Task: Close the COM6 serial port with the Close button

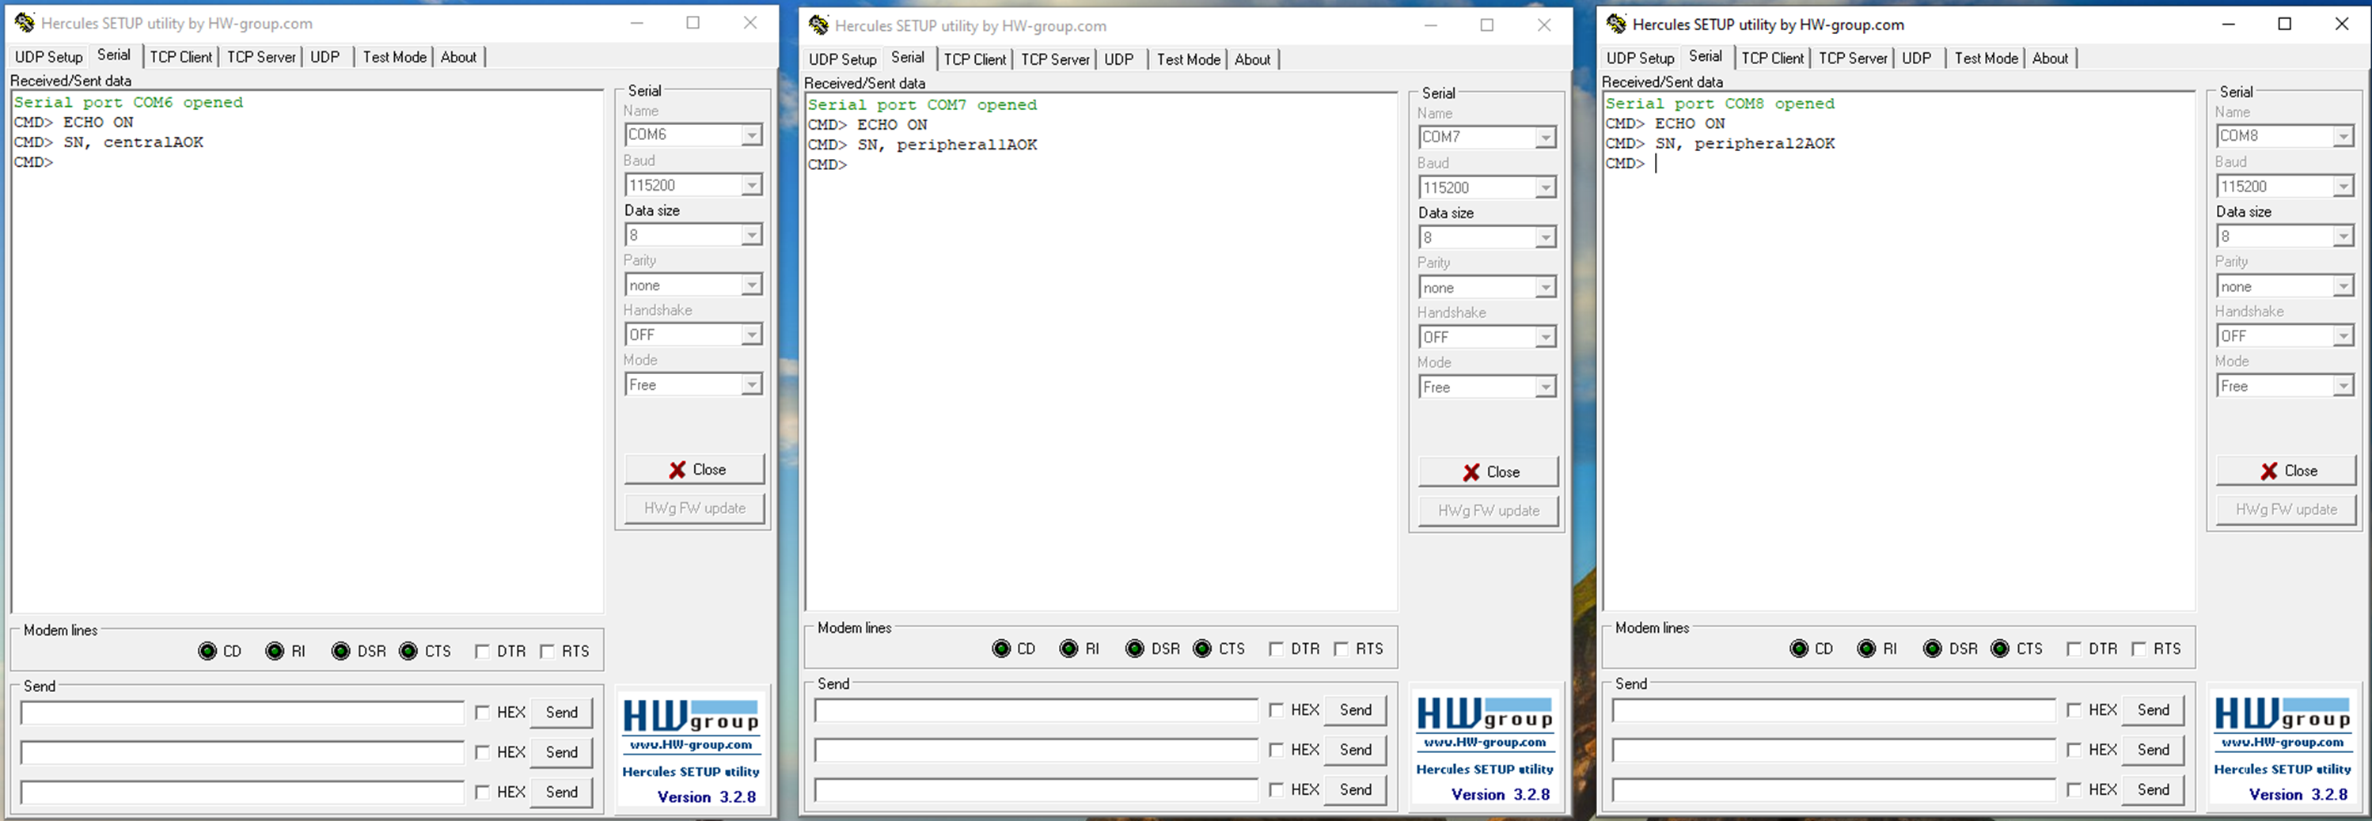Action: (x=694, y=469)
